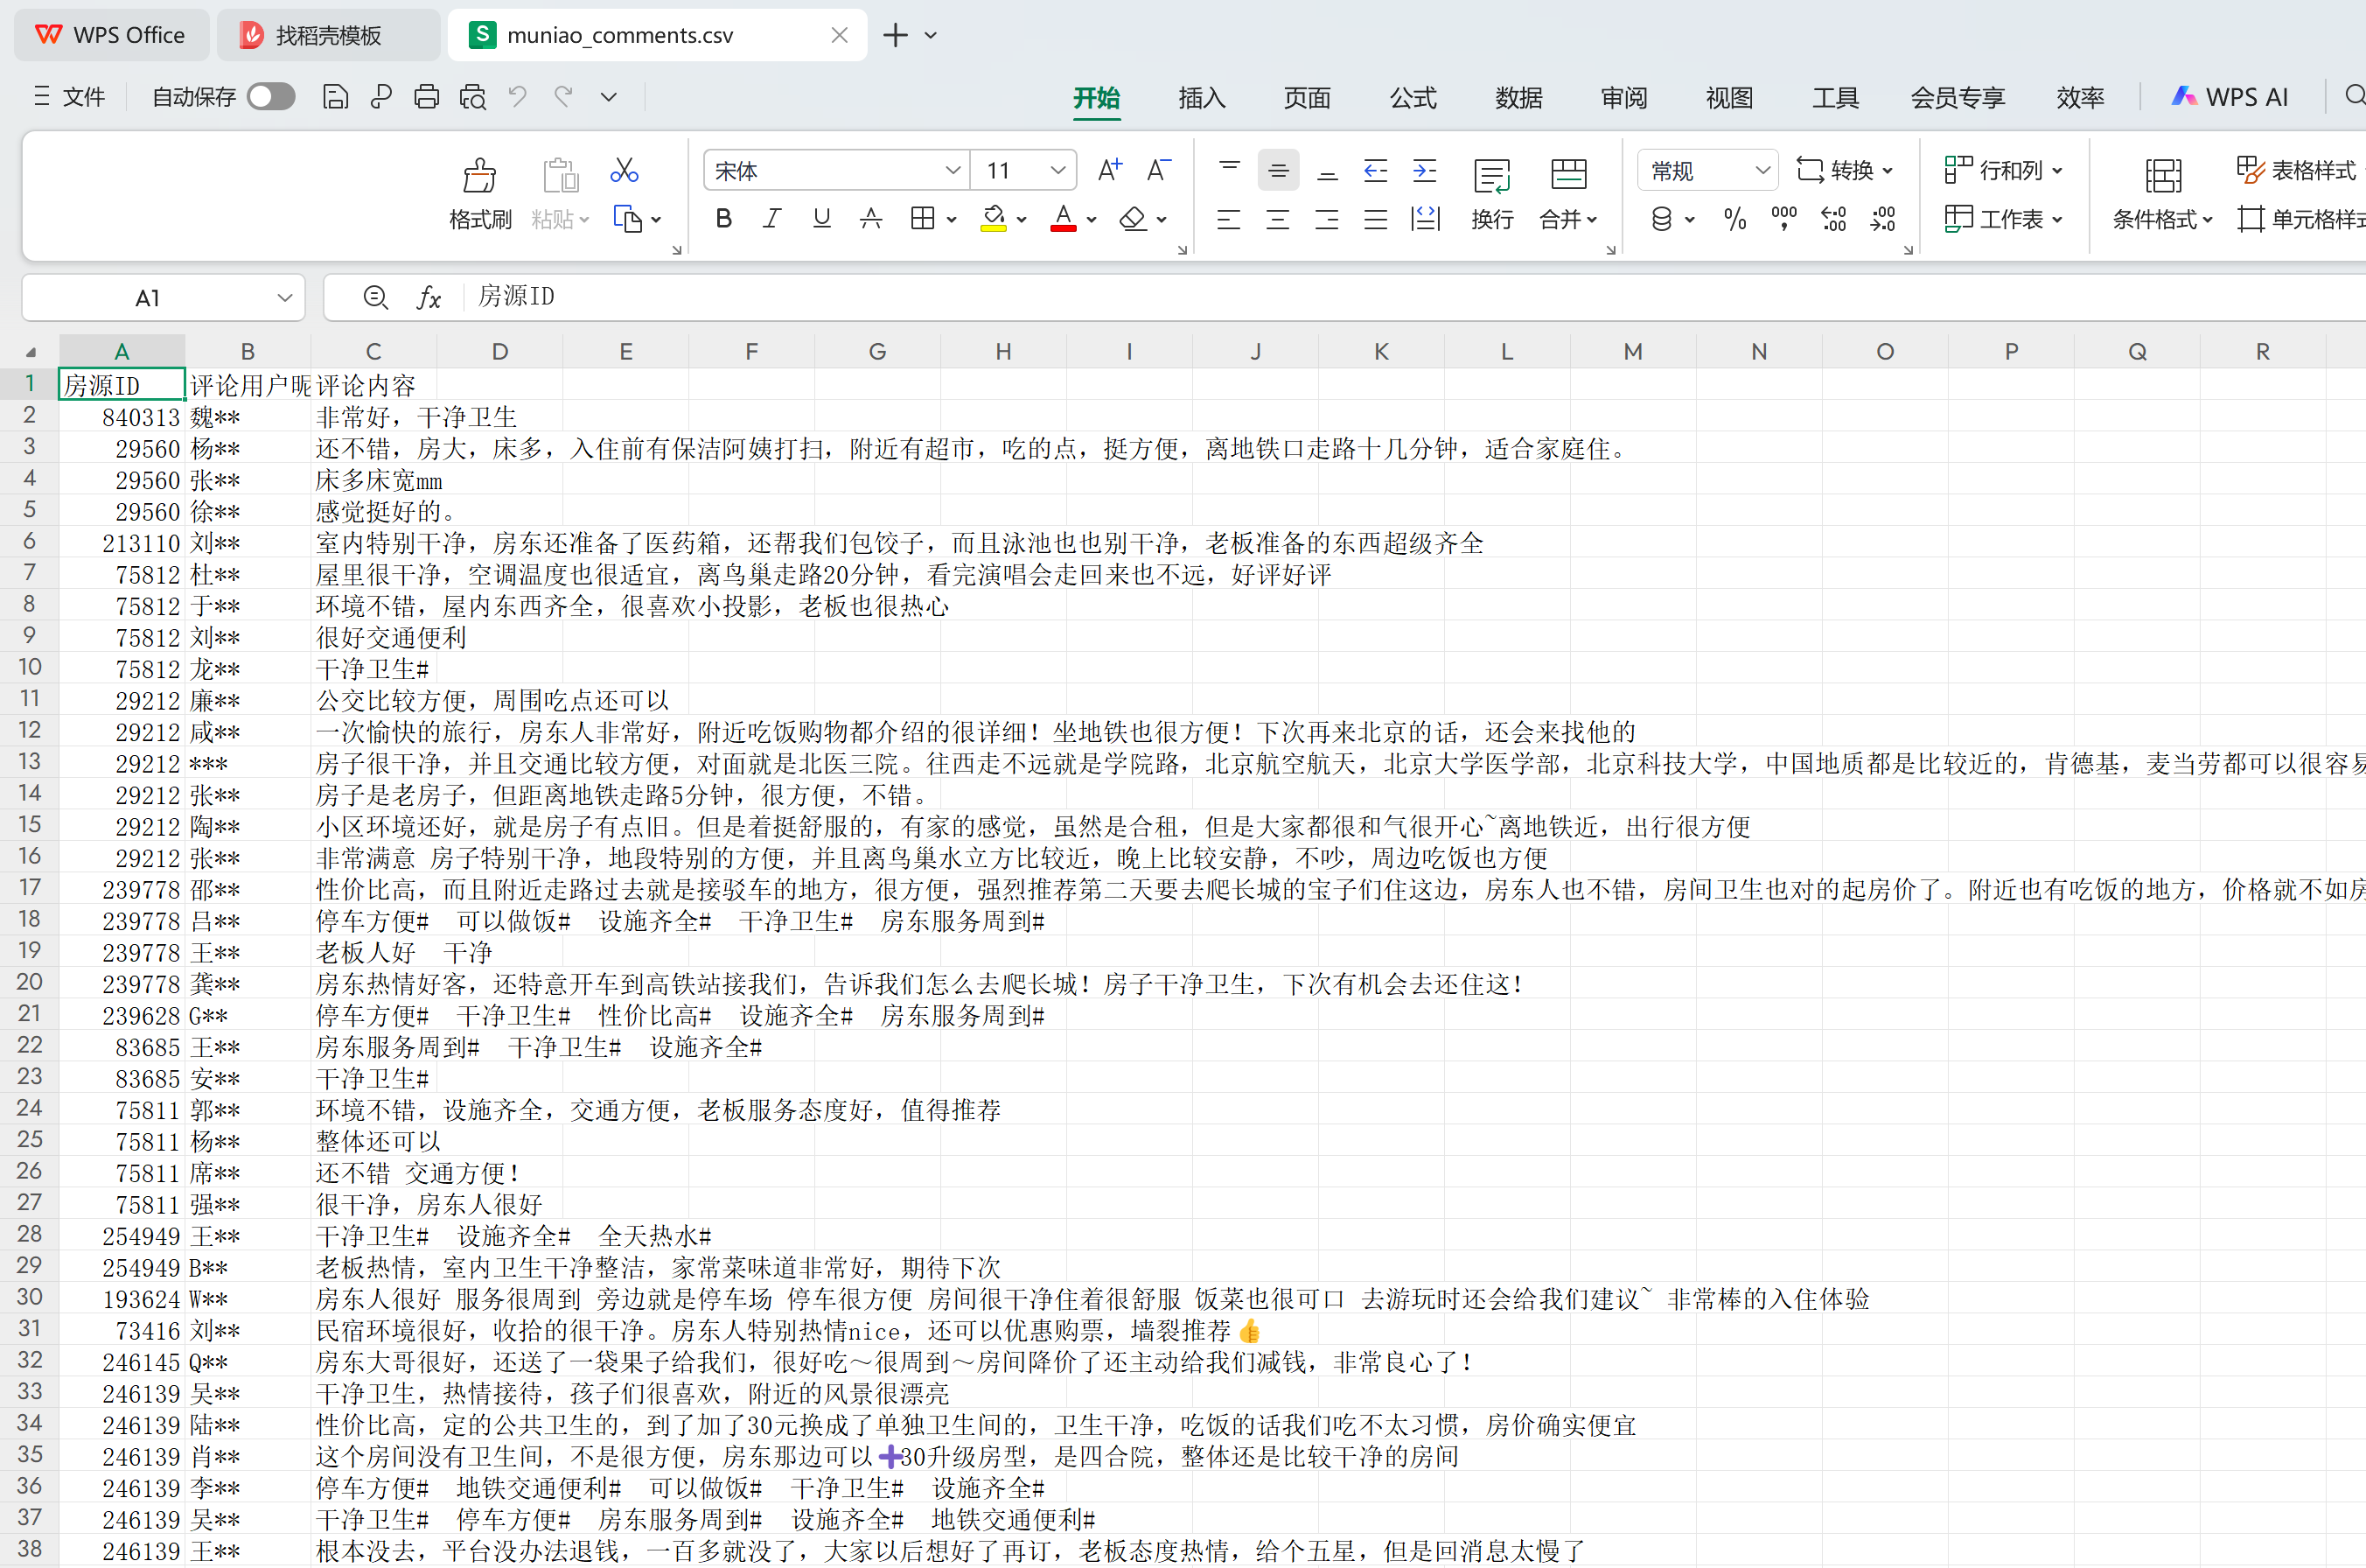Viewport: 2366px width, 1568px height.
Task: Apply Italic formatting
Action: pos(771,219)
